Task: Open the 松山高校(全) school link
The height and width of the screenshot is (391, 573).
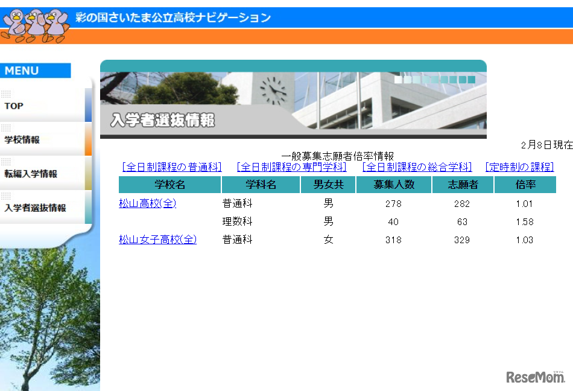Action: point(148,203)
